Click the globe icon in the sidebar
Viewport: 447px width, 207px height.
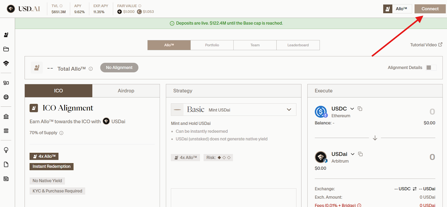6,97
